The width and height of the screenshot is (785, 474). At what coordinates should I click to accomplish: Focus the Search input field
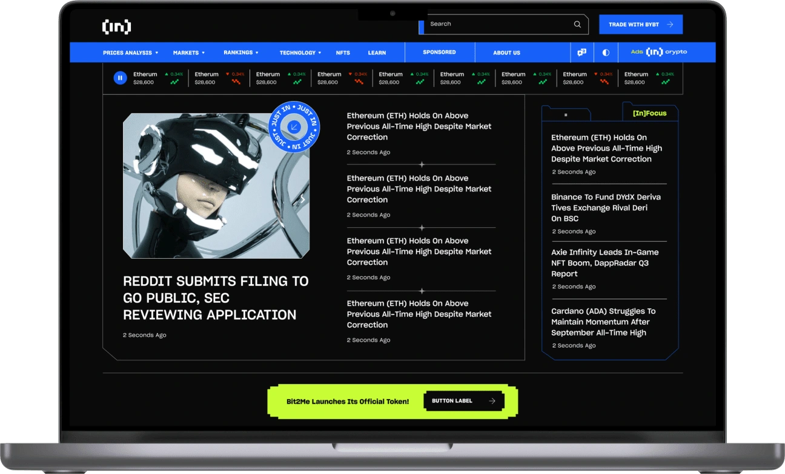503,24
